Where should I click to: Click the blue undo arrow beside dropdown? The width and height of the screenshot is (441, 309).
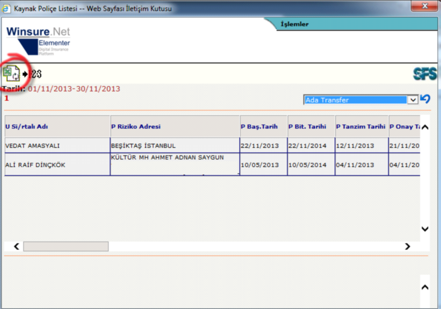425,99
